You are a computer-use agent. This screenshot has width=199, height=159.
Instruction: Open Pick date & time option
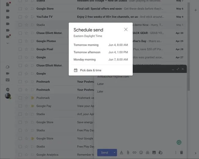(x=90, y=70)
